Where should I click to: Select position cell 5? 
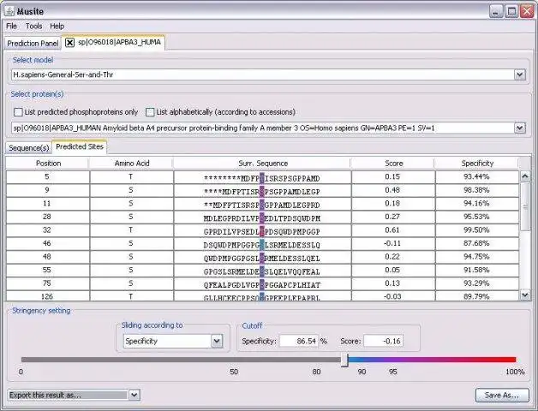(x=48, y=177)
